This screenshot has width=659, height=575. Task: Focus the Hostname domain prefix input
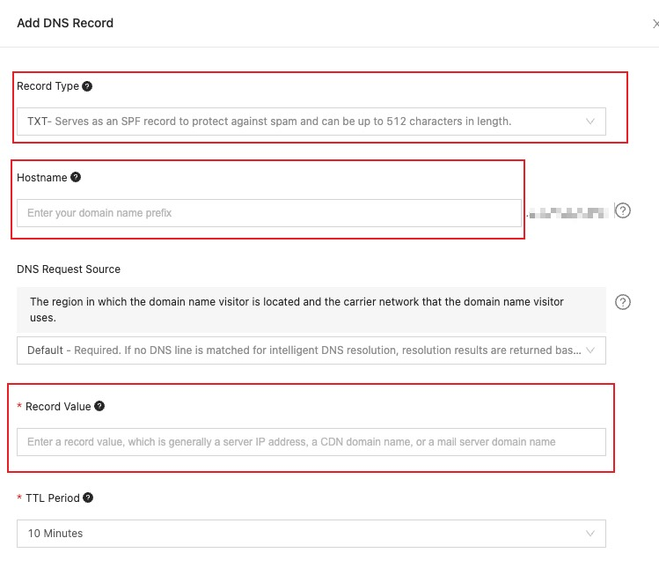click(268, 212)
